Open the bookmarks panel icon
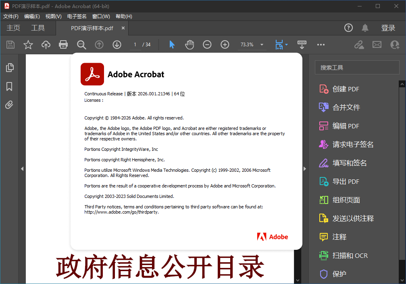406x284 pixels. (x=9, y=86)
